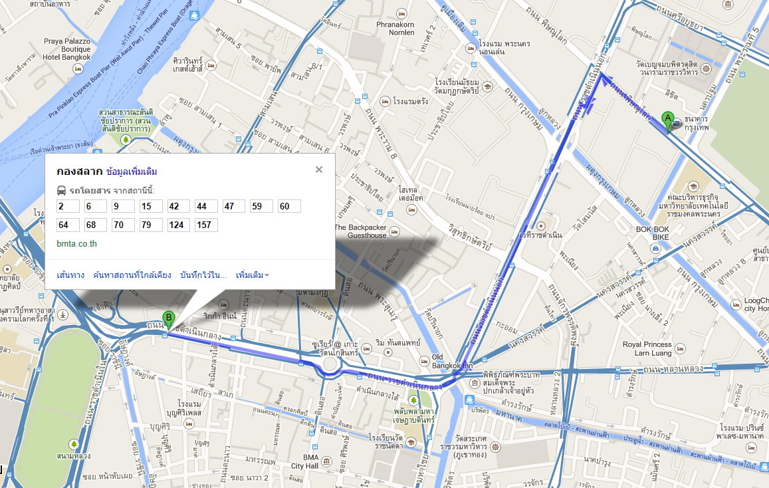Image resolution: width=769 pixels, height=488 pixels.
Task: Click the Old Bangkok Inn hotel icon
Action: click(425, 362)
